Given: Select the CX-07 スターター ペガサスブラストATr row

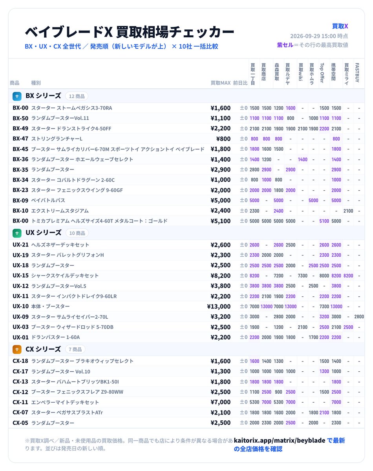Looking at the screenshot, I should 186,413.
